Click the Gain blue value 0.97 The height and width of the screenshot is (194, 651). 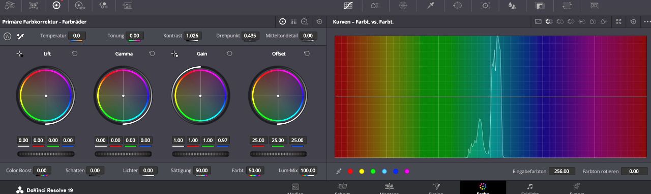223,141
